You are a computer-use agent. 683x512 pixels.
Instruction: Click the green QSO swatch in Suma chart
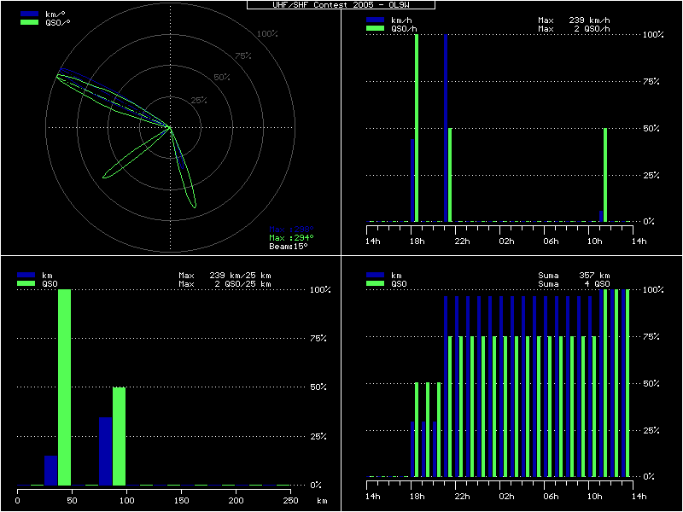[375, 284]
